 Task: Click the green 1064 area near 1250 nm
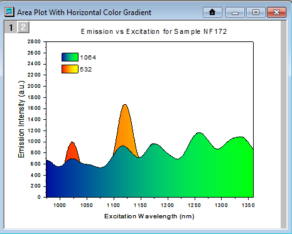[x=200, y=168]
